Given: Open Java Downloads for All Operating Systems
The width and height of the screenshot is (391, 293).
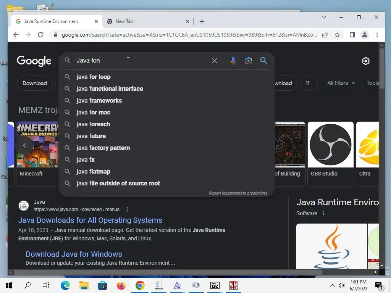Looking at the screenshot, I should tap(90, 220).
